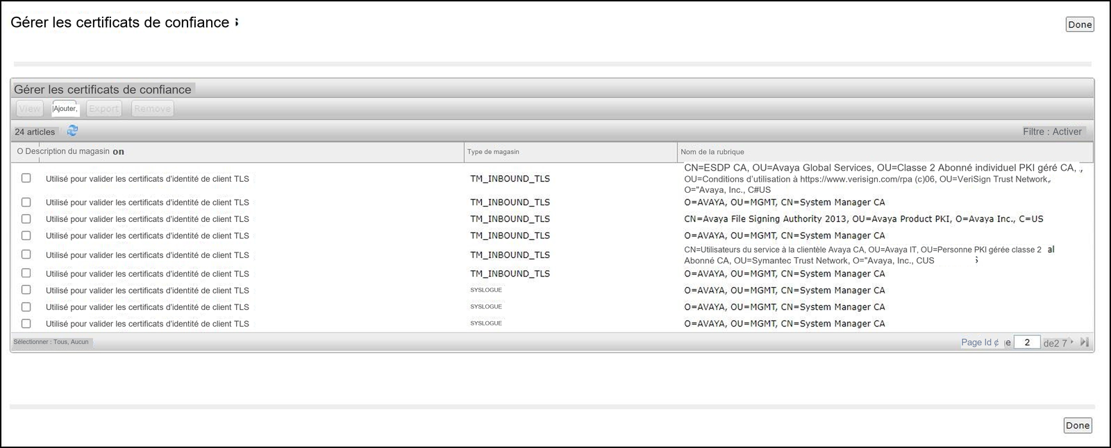Go to the next page arrow
1111x448 pixels.
pos(1072,342)
